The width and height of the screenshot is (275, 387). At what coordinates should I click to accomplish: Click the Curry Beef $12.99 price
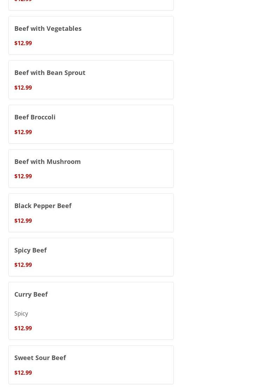[x=23, y=328]
